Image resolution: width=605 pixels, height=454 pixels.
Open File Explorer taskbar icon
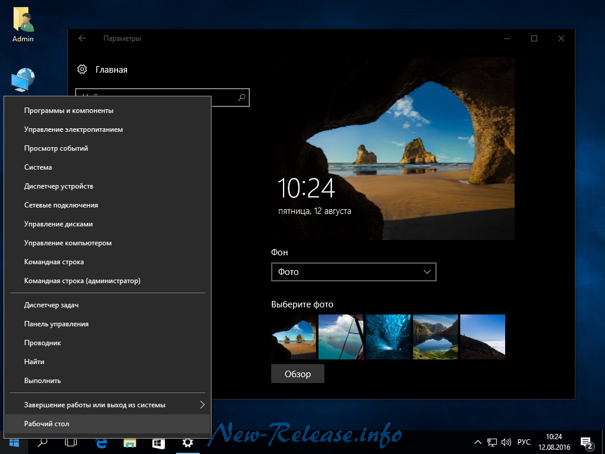pyautogui.click(x=129, y=442)
